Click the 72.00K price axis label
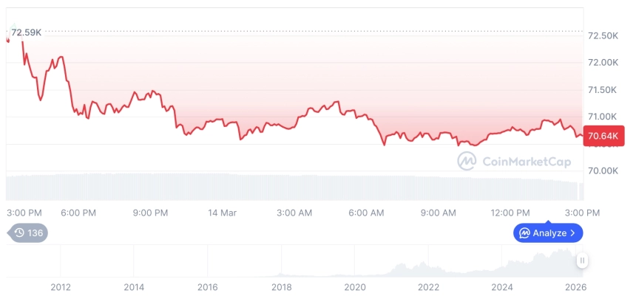The width and height of the screenshot is (636, 296). pos(602,63)
